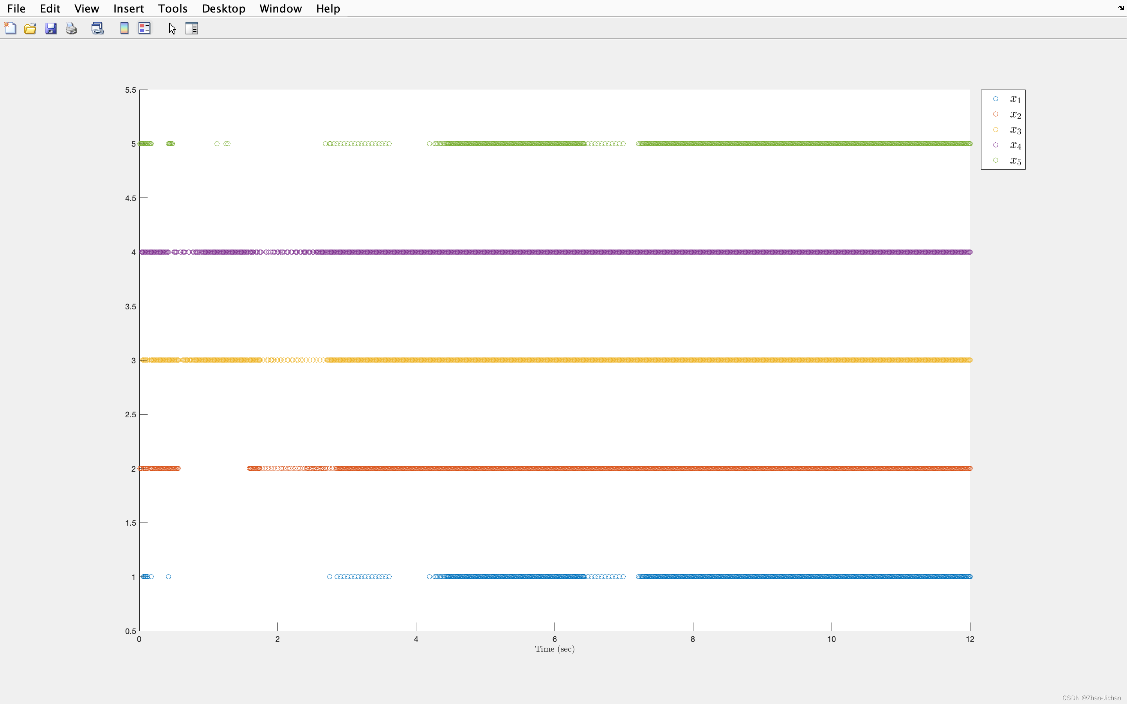The image size is (1127, 704).
Task: Click the y-axis tick label 3.5
Action: coord(130,306)
